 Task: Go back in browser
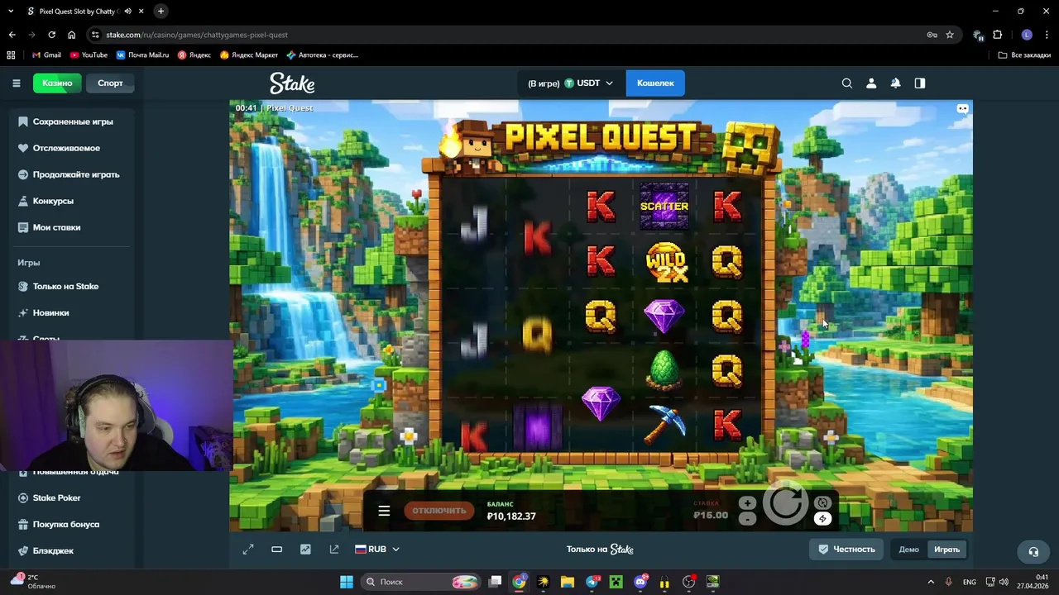click(x=12, y=35)
